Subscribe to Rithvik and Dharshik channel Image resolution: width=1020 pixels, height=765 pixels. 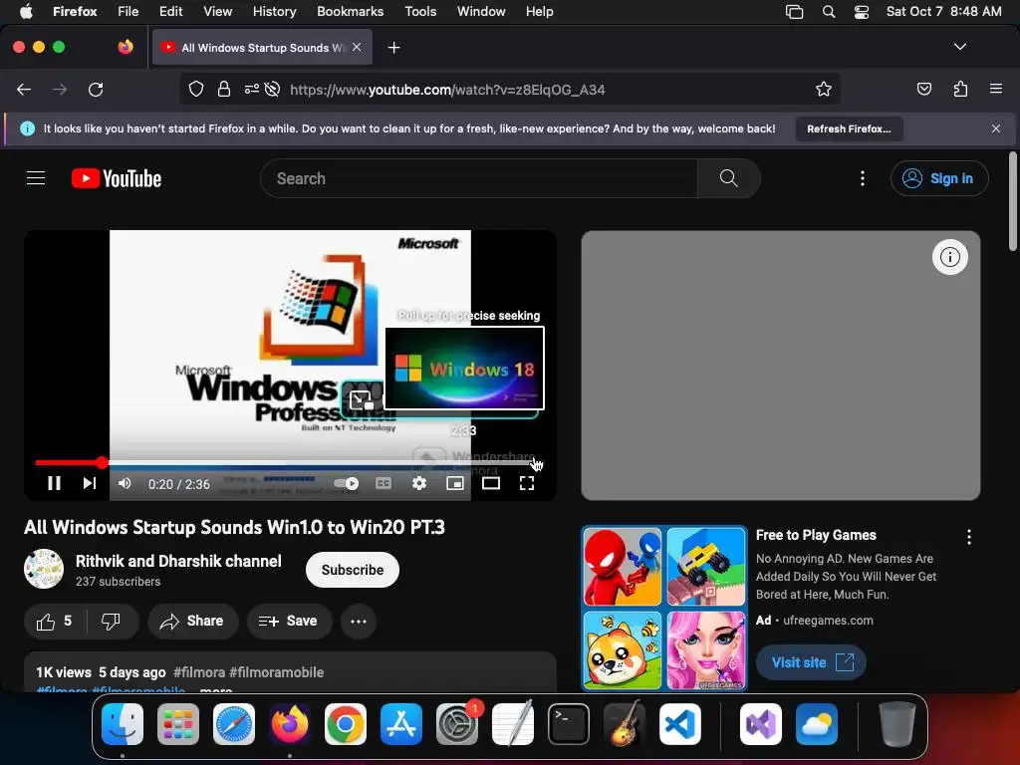coord(353,570)
